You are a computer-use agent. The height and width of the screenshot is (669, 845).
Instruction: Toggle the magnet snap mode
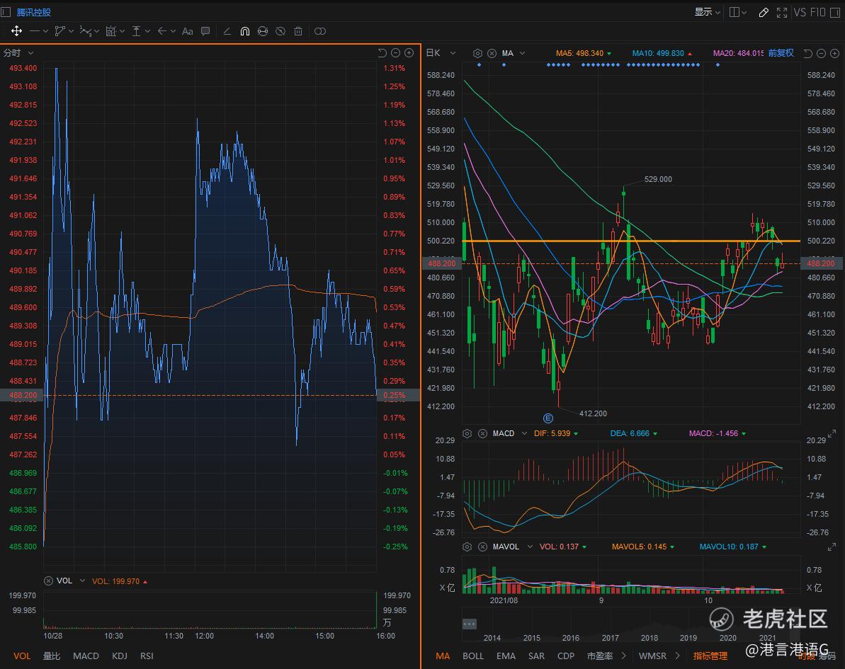tap(244, 31)
